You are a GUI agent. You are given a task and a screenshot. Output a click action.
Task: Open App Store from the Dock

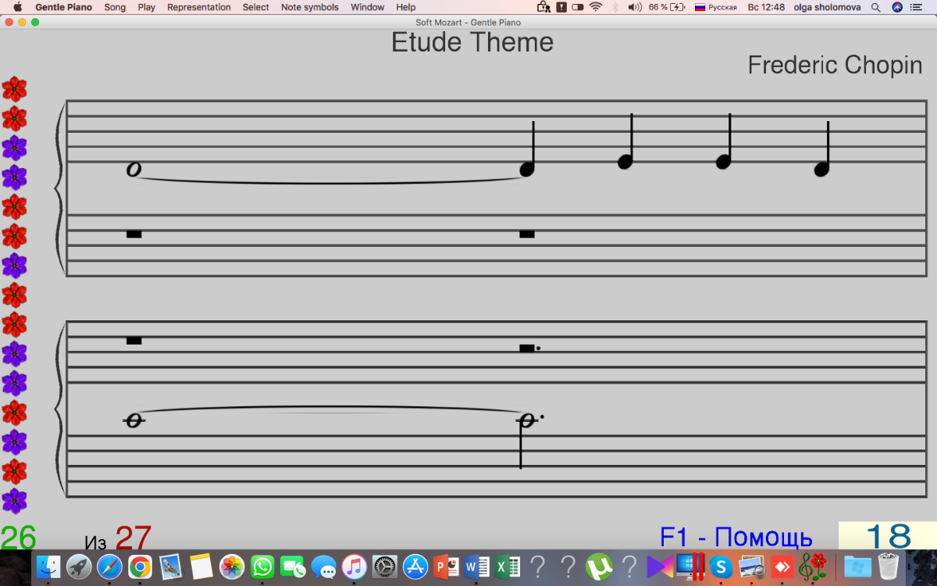pos(415,566)
